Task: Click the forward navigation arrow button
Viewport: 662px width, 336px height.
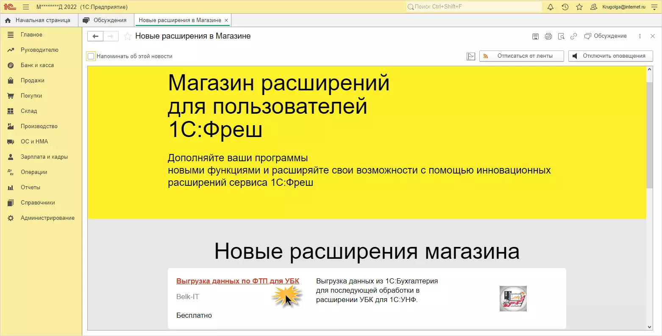Action: [x=111, y=36]
